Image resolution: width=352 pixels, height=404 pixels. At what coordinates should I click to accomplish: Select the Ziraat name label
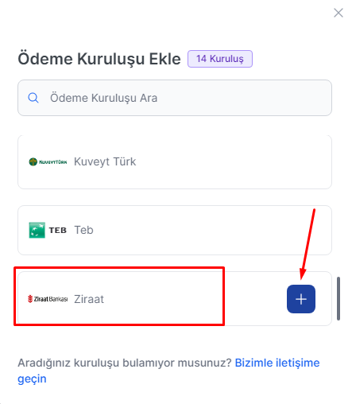click(x=89, y=299)
